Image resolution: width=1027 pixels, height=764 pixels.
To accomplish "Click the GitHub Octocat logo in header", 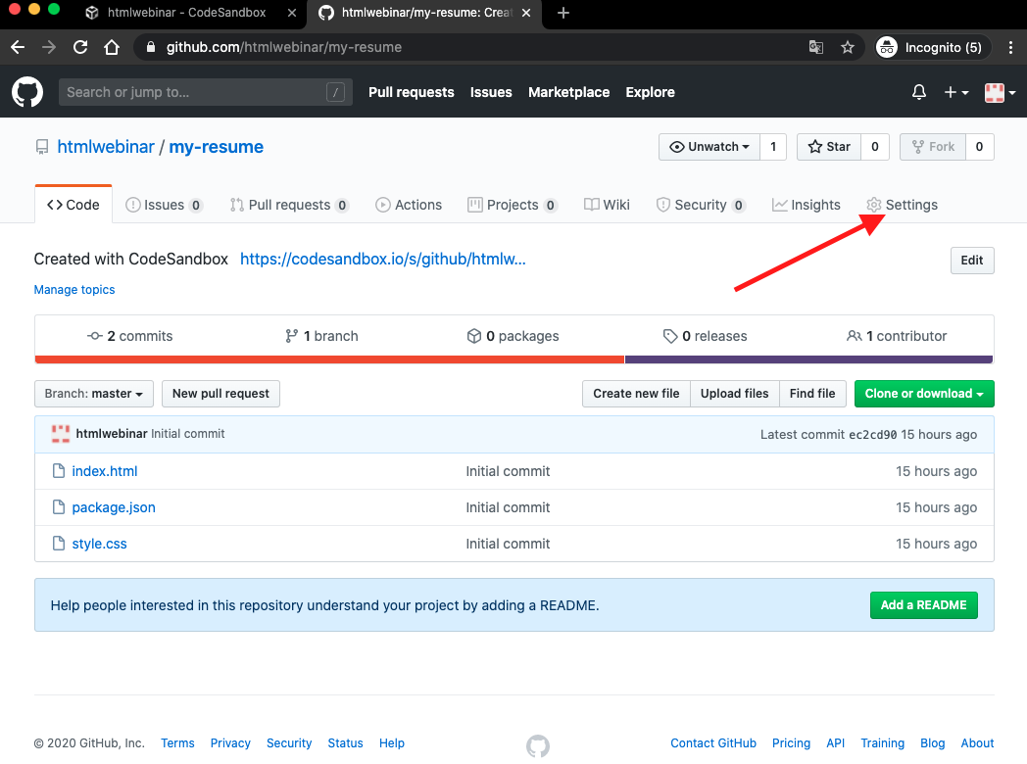I will coord(27,92).
